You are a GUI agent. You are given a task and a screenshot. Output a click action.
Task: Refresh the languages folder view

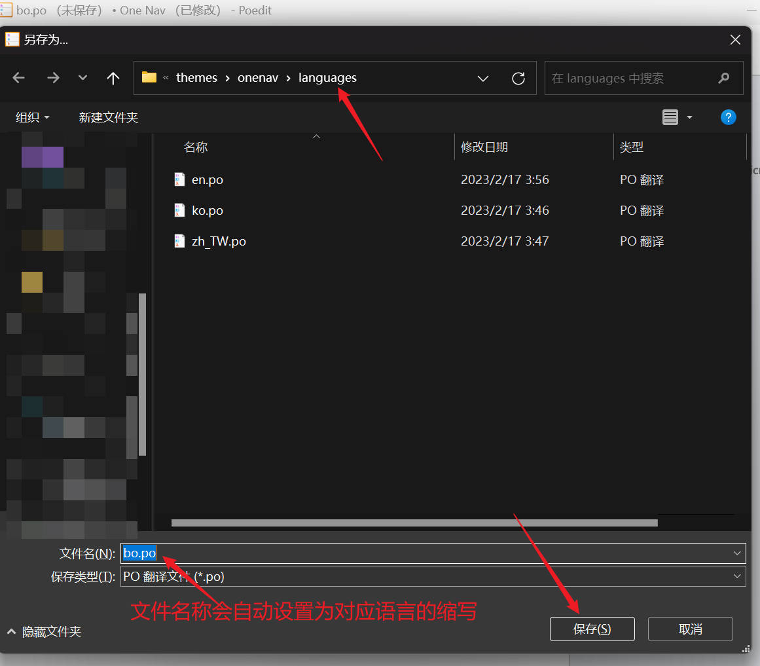(x=518, y=78)
